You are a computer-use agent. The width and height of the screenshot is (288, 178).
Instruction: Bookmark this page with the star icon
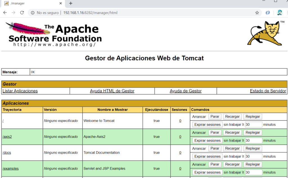(257, 13)
